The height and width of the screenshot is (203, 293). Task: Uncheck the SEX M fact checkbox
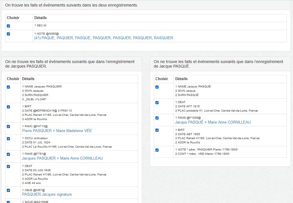tap(8, 26)
